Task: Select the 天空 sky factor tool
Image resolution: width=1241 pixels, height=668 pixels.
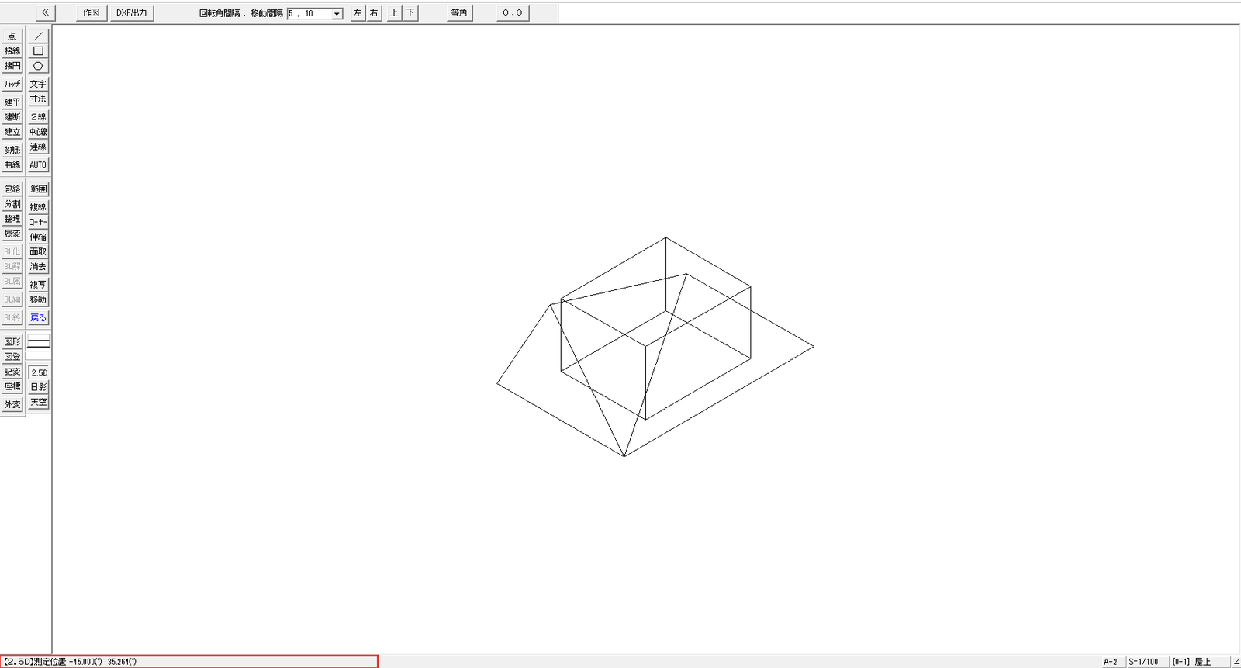Action: (39, 402)
